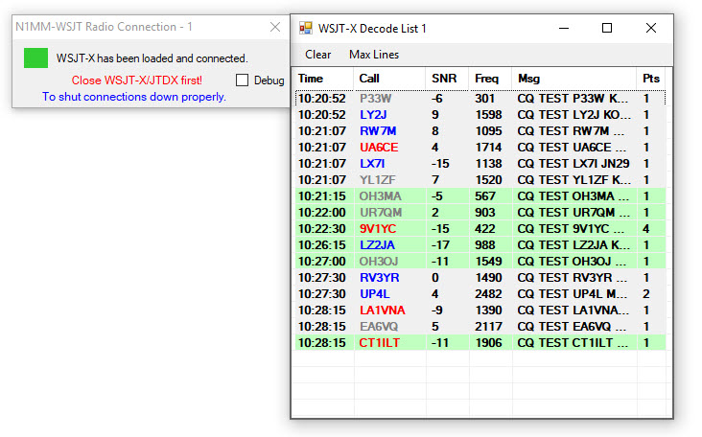702x437 pixels.
Task: Click the time 10:22:30 cell
Action: [x=322, y=229]
